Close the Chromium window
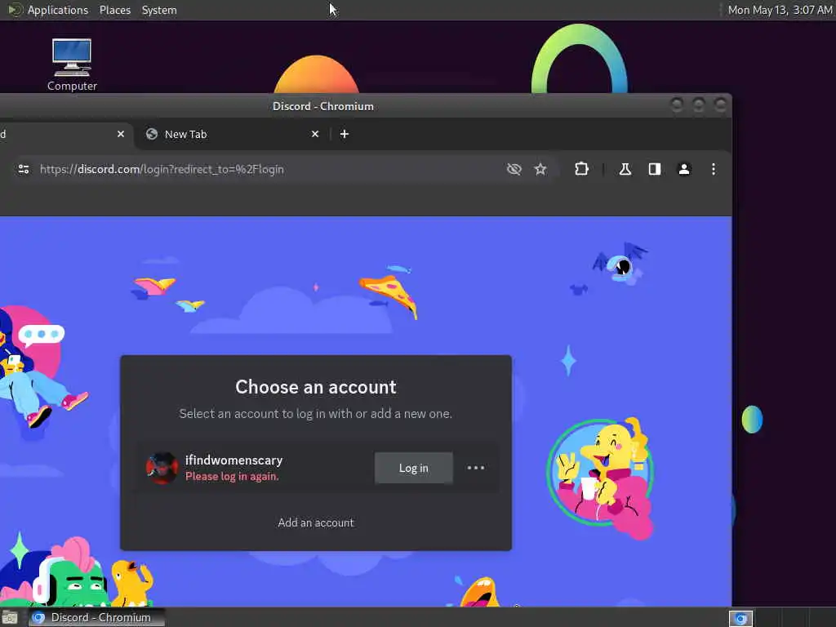Image resolution: width=836 pixels, height=627 pixels. point(720,105)
